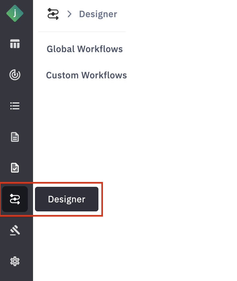The height and width of the screenshot is (281, 237).
Task: Click the divider line under the breadcrumb
Action: tap(82, 32)
